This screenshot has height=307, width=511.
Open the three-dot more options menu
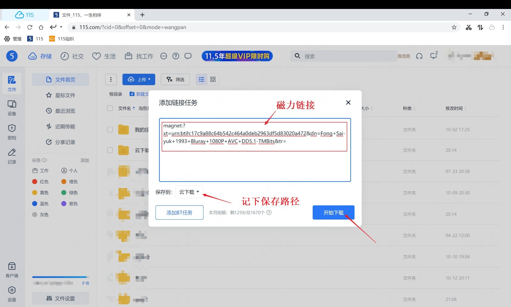(111, 79)
